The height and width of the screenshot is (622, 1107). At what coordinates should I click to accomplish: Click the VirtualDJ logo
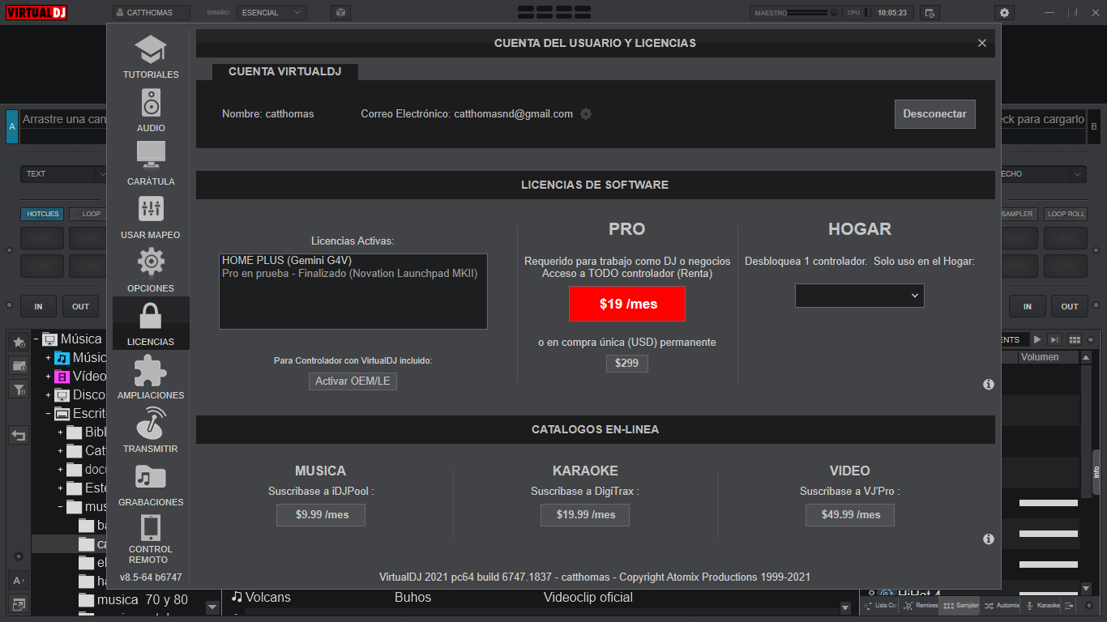[36, 12]
